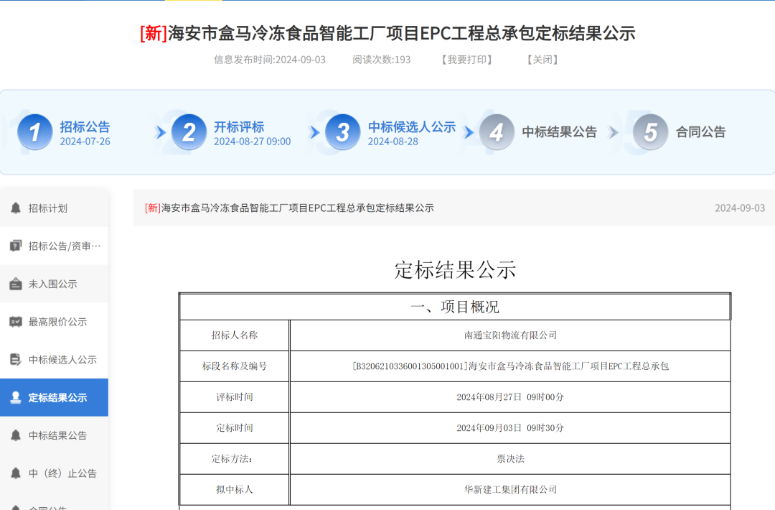Open the 定标结果公示 list entry title
The width and height of the screenshot is (775, 510).
pos(290,208)
